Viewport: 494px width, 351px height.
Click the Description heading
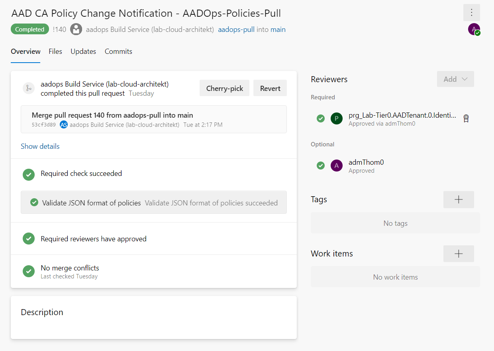point(42,312)
